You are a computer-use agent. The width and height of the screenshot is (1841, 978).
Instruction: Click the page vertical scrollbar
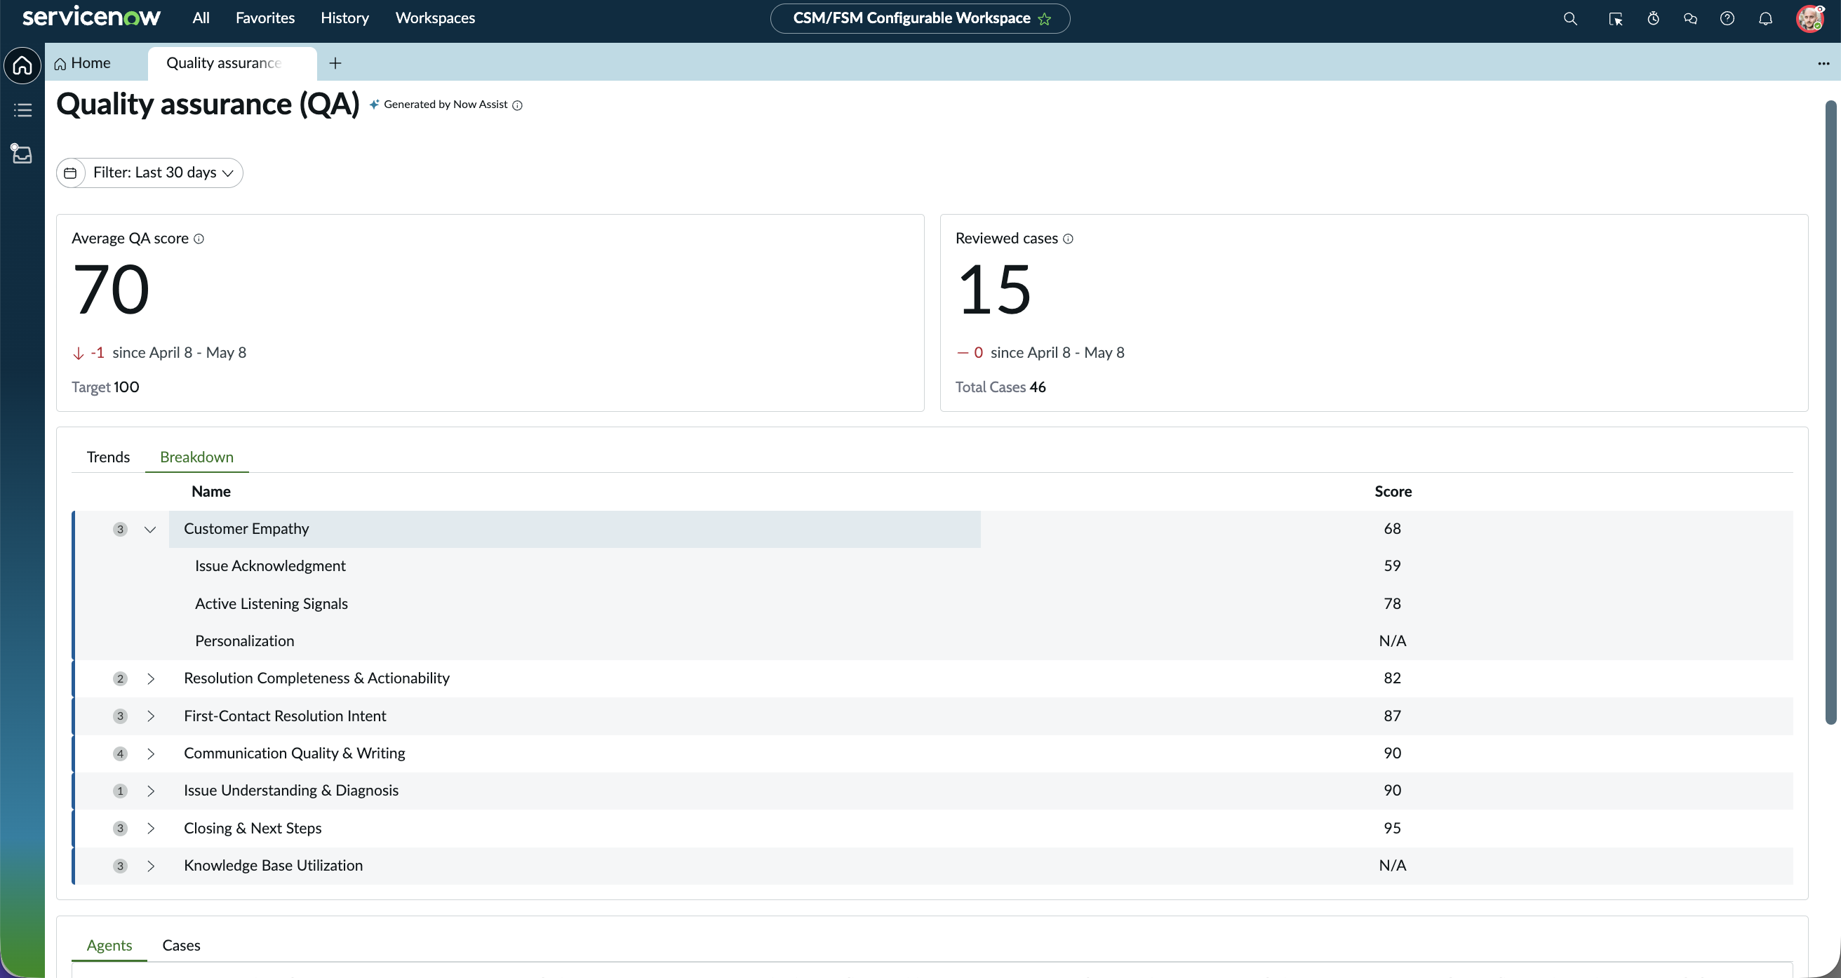pyautogui.click(x=1830, y=413)
